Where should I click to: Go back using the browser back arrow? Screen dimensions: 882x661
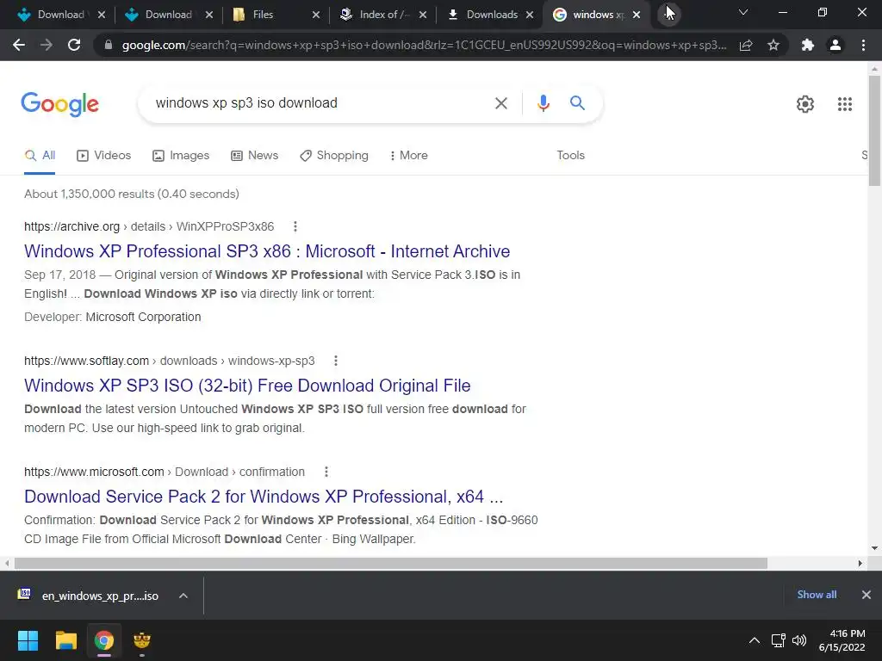(x=19, y=45)
